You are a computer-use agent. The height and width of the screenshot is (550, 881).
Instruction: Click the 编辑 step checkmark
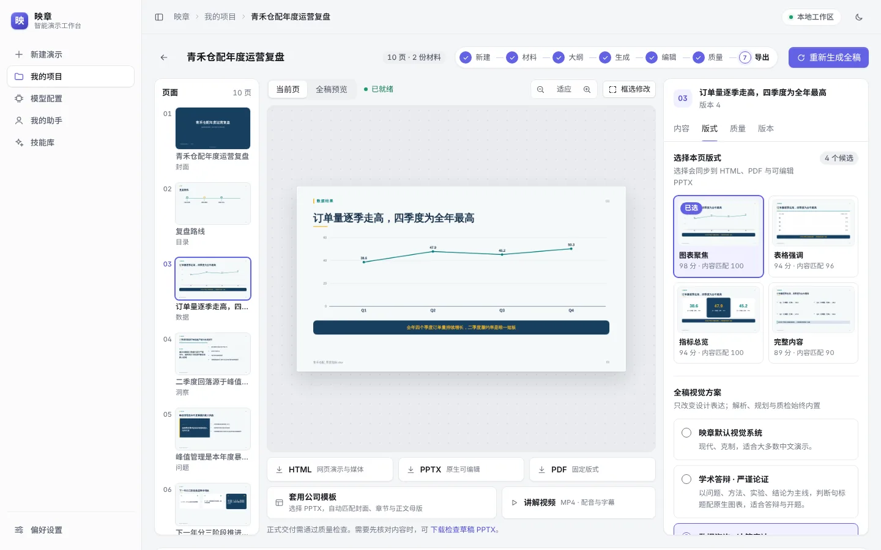pyautogui.click(x=652, y=57)
